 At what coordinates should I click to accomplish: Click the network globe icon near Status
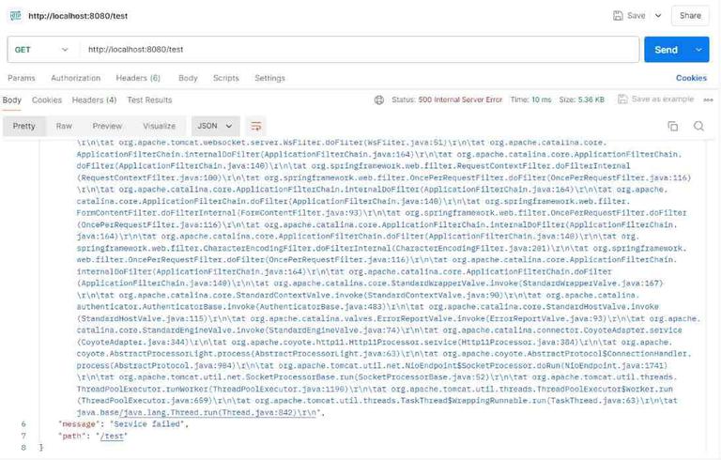point(379,100)
